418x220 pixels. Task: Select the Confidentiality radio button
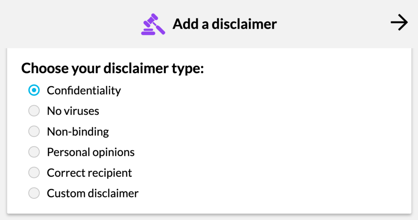34,90
